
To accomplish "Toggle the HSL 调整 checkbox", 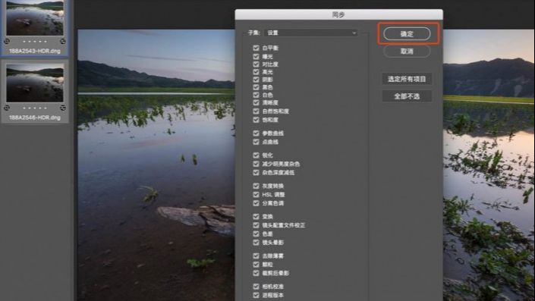I will (256, 194).
